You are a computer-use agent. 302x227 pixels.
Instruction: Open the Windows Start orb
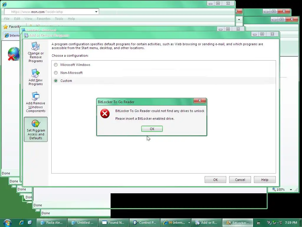[x=7, y=223]
